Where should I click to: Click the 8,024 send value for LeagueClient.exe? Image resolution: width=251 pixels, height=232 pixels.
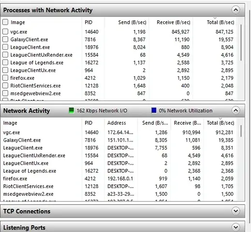tap(139, 47)
